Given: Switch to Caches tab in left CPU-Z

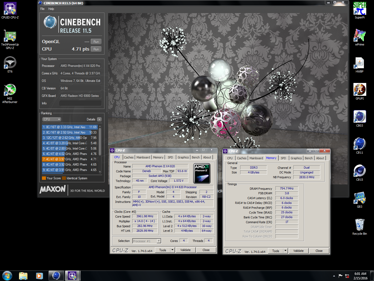Looking at the screenshot, I should pyautogui.click(x=128, y=157).
